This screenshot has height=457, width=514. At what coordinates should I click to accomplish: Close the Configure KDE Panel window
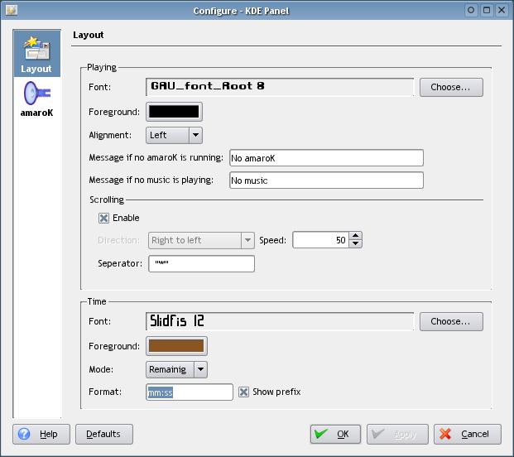tap(502, 10)
